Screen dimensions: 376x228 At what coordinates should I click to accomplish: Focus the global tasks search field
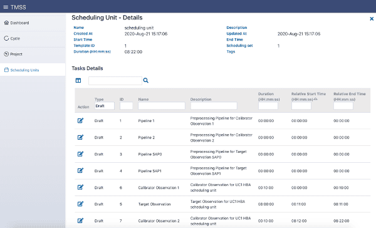(x=115, y=81)
